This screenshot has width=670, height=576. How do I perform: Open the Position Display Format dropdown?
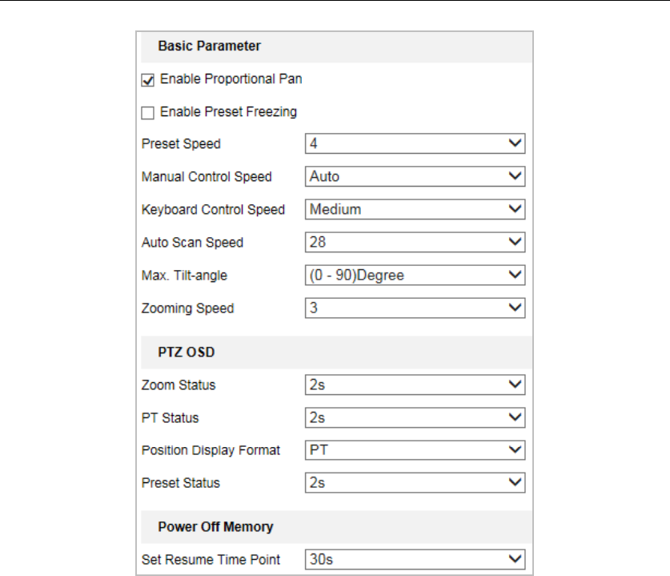415,450
